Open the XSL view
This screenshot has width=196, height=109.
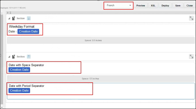153,6
